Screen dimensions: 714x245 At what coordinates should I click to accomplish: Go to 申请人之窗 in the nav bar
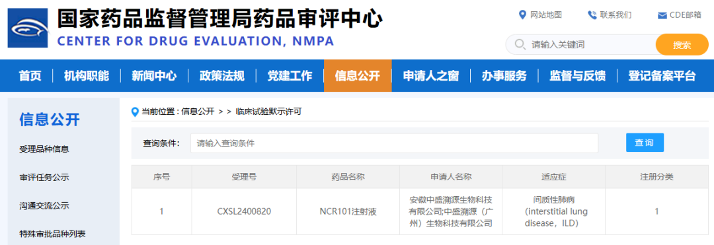431,76
